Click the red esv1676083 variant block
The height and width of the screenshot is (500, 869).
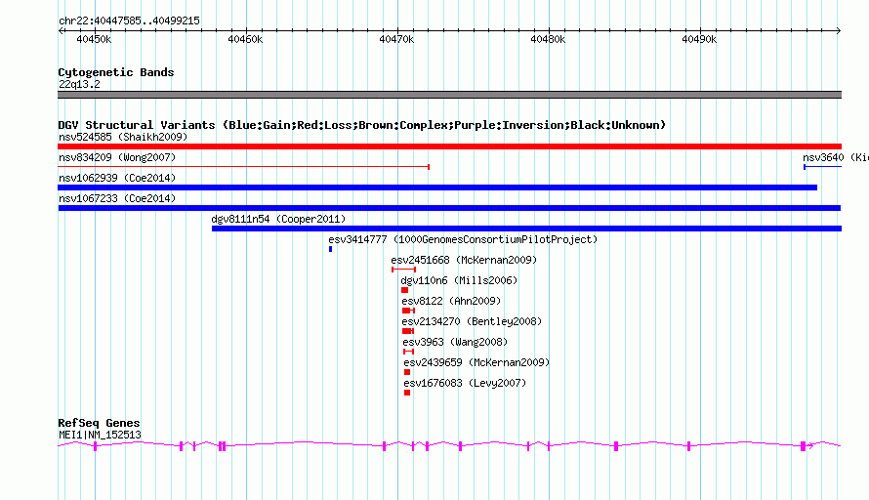(407, 393)
